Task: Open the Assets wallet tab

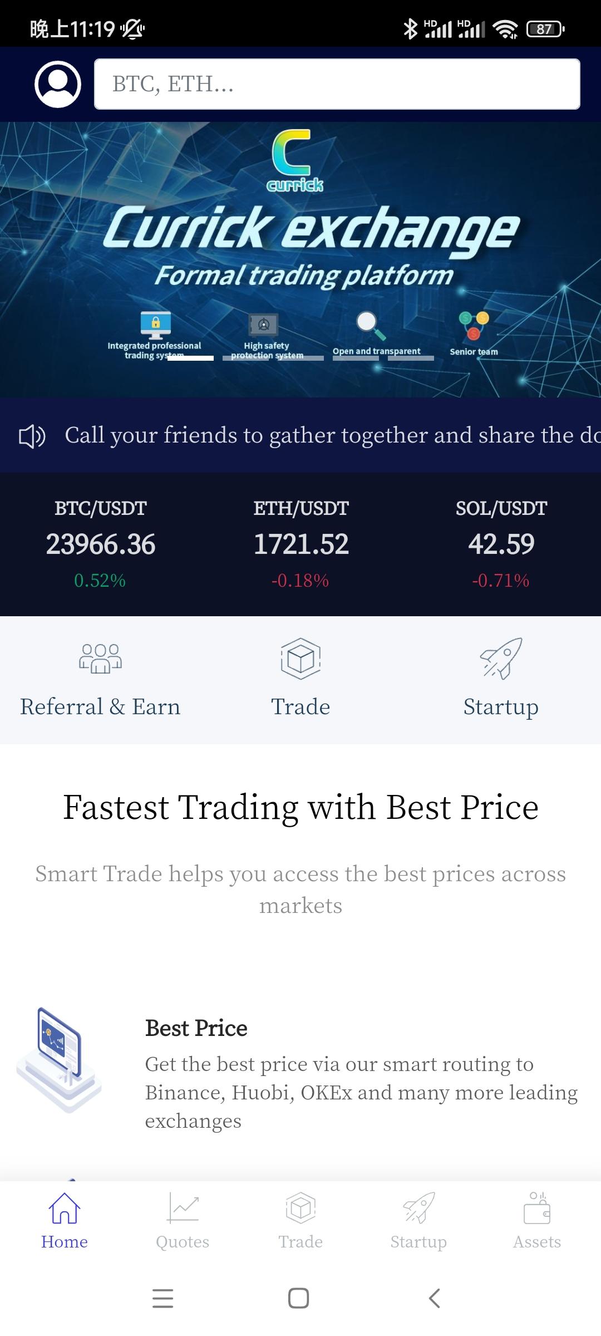Action: (536, 1220)
